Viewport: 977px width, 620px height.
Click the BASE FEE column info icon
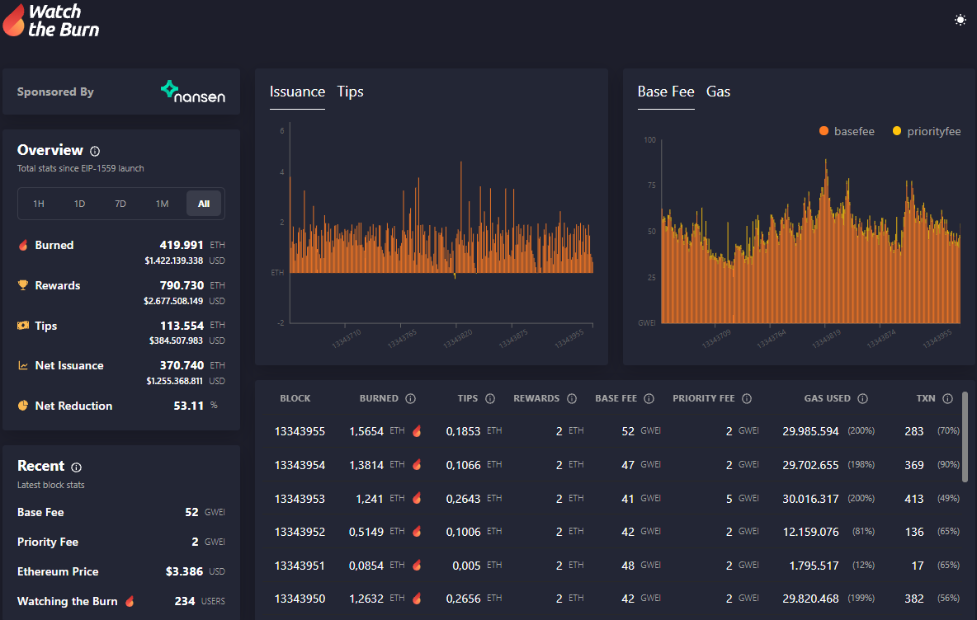coord(649,398)
